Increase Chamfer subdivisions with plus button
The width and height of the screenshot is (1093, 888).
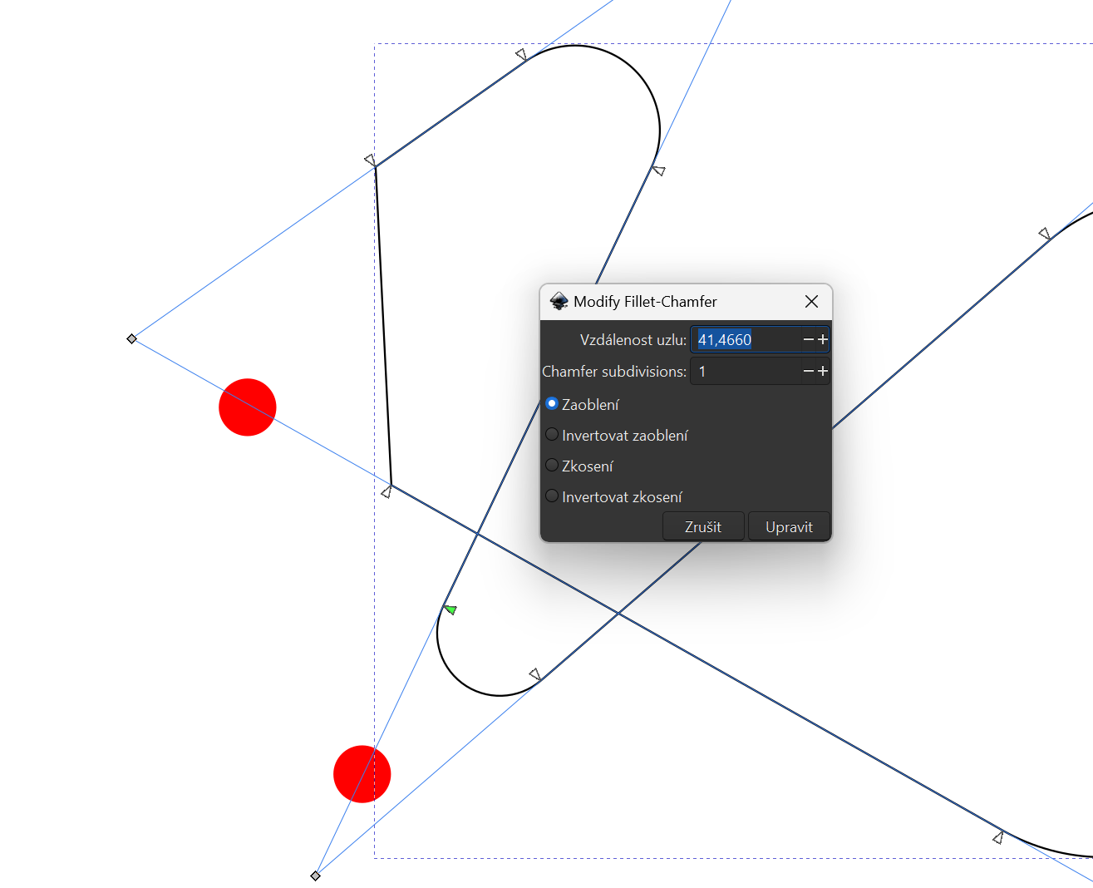click(x=823, y=371)
